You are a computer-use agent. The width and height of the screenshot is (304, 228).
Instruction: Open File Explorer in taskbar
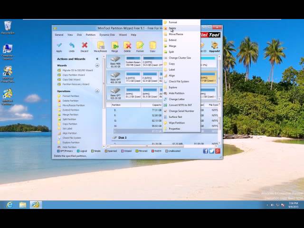pyautogui.click(x=23, y=205)
